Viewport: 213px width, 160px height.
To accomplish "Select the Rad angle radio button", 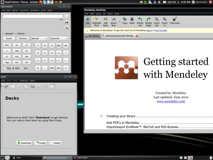I will 13,68.
